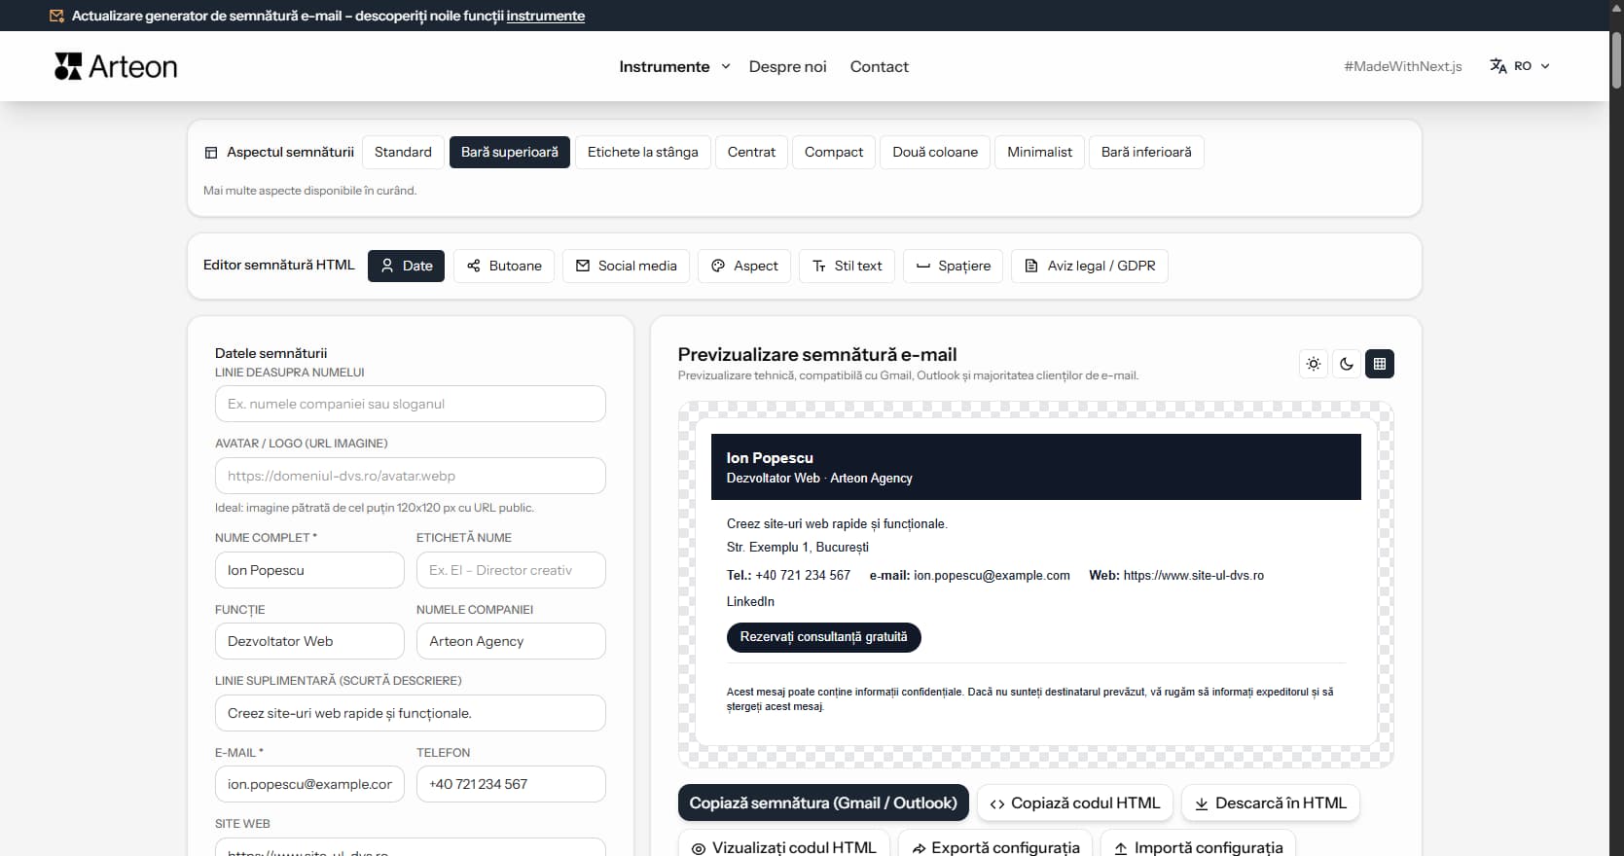1624x856 pixels.
Task: Click the Numele companiei field Arteon Agency
Action: click(511, 641)
